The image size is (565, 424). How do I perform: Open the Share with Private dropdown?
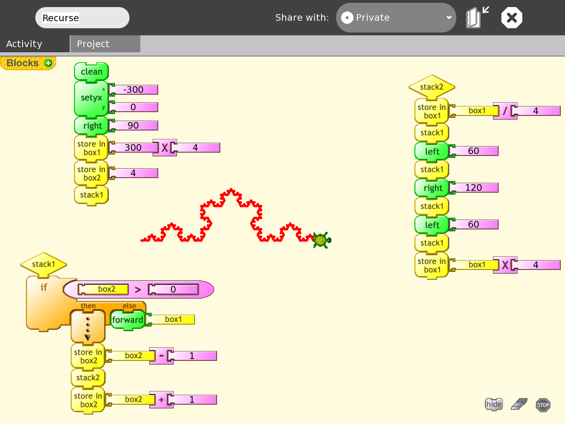point(395,18)
